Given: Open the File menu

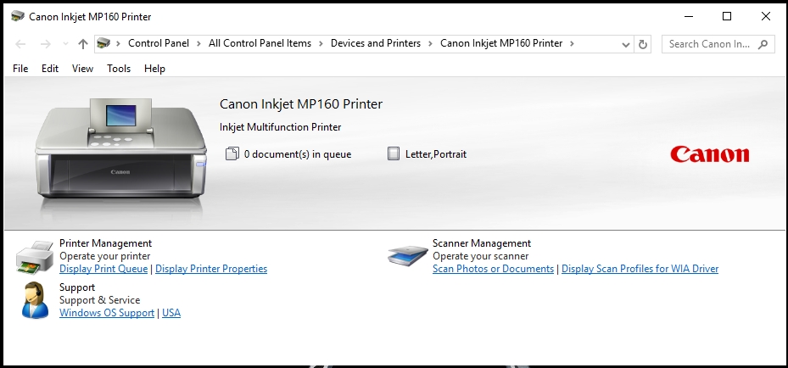Looking at the screenshot, I should 20,69.
